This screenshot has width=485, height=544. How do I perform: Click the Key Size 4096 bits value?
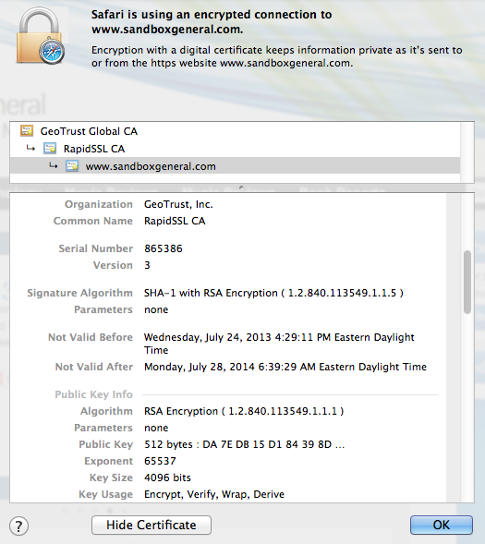click(x=167, y=478)
